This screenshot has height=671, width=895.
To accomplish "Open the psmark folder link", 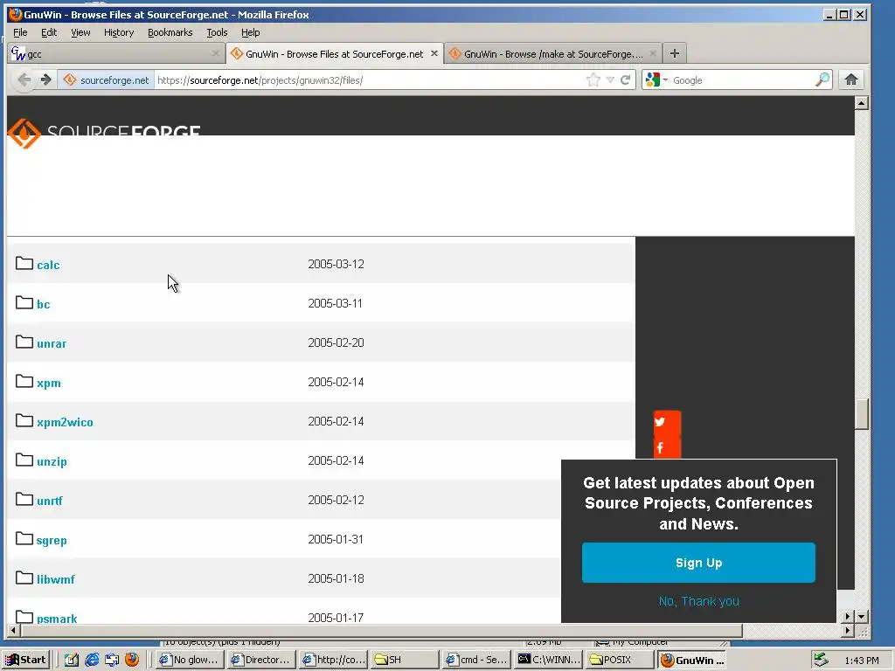I will [57, 619].
